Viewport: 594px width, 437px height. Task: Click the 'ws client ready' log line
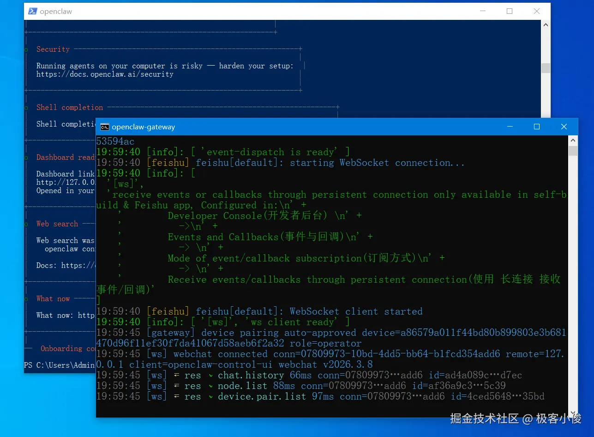[x=223, y=322]
